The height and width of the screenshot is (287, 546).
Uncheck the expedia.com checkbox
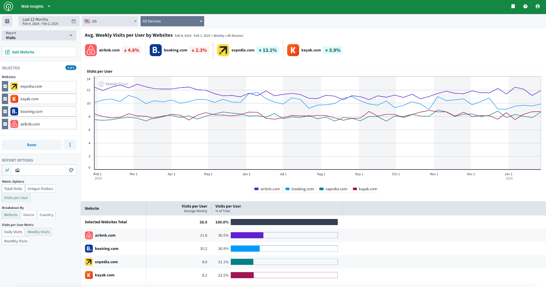tap(5, 86)
